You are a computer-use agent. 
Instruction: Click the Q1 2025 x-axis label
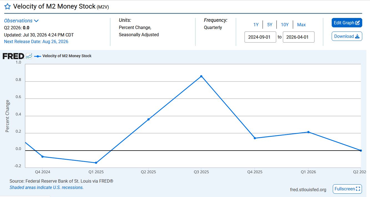click(x=96, y=172)
